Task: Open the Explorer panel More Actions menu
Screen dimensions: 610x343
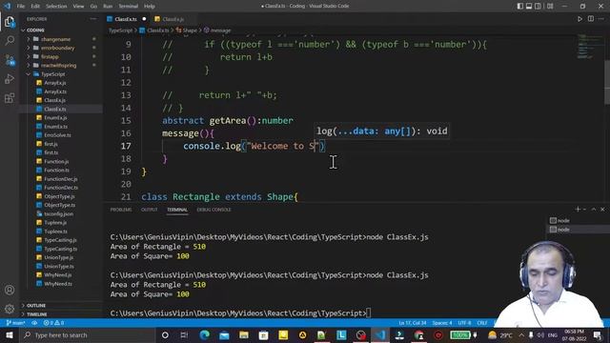Action: coord(93,19)
